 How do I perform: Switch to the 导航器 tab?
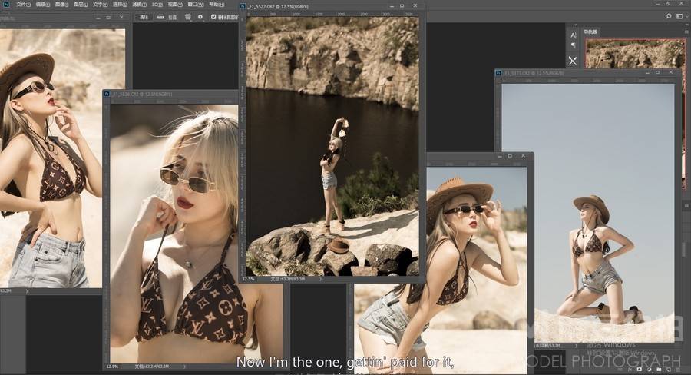point(590,32)
